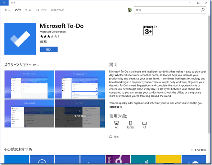
Task: Click the 無料 price text
Action: tap(44, 42)
